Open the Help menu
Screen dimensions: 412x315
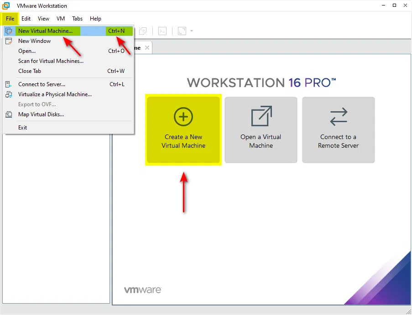[x=95, y=19]
